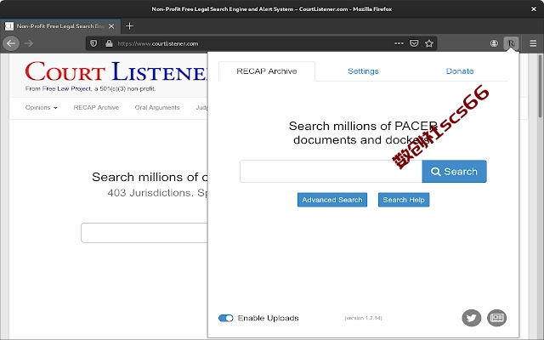Save page to Pocket
The height and width of the screenshot is (340, 544).
[414, 43]
